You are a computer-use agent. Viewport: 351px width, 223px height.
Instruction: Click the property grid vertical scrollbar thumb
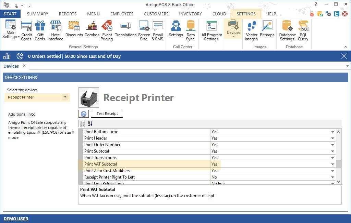click(338, 164)
